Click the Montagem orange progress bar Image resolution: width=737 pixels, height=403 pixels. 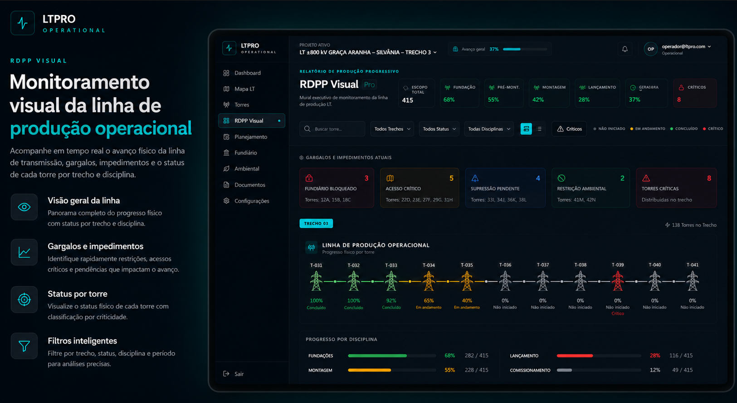(x=392, y=370)
